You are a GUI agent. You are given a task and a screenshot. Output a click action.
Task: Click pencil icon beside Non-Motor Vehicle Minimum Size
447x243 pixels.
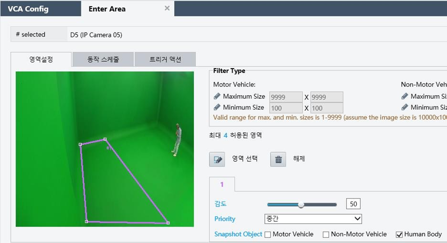(405, 107)
